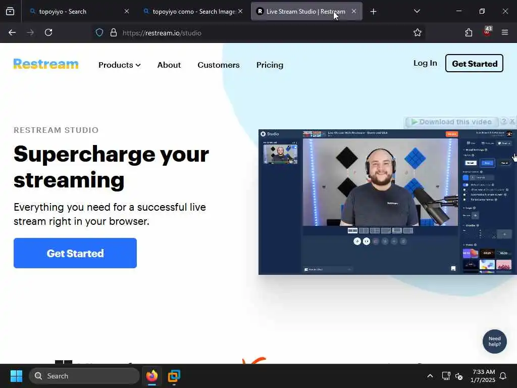Open the notifications bell icon
Image resolution: width=517 pixels, height=388 pixels.
coord(503,376)
